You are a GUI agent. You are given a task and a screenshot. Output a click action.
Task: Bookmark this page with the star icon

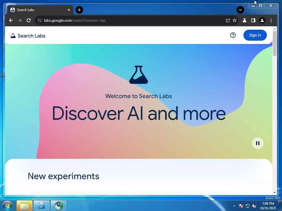(235, 20)
